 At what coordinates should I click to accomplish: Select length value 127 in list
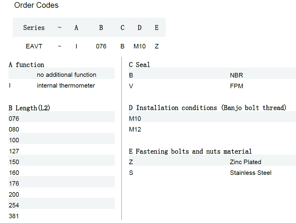pos(14,151)
